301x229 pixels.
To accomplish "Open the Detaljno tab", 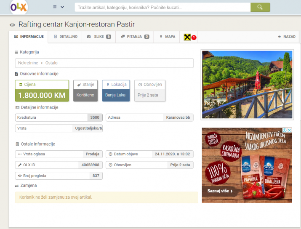I will point(66,37).
